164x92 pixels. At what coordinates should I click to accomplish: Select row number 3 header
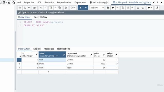(x=19, y=68)
